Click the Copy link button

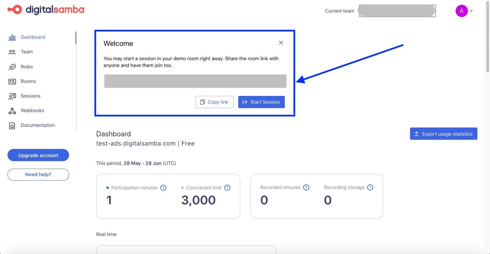pos(214,102)
